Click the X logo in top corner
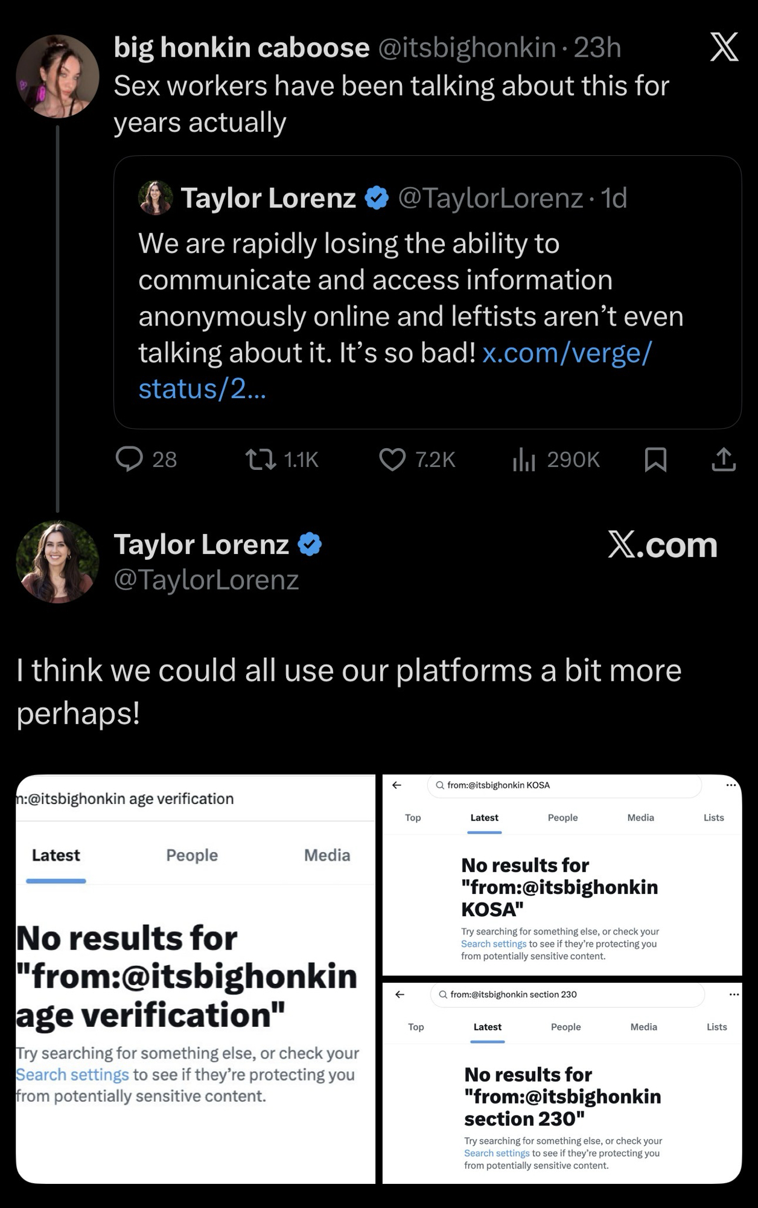 point(724,47)
